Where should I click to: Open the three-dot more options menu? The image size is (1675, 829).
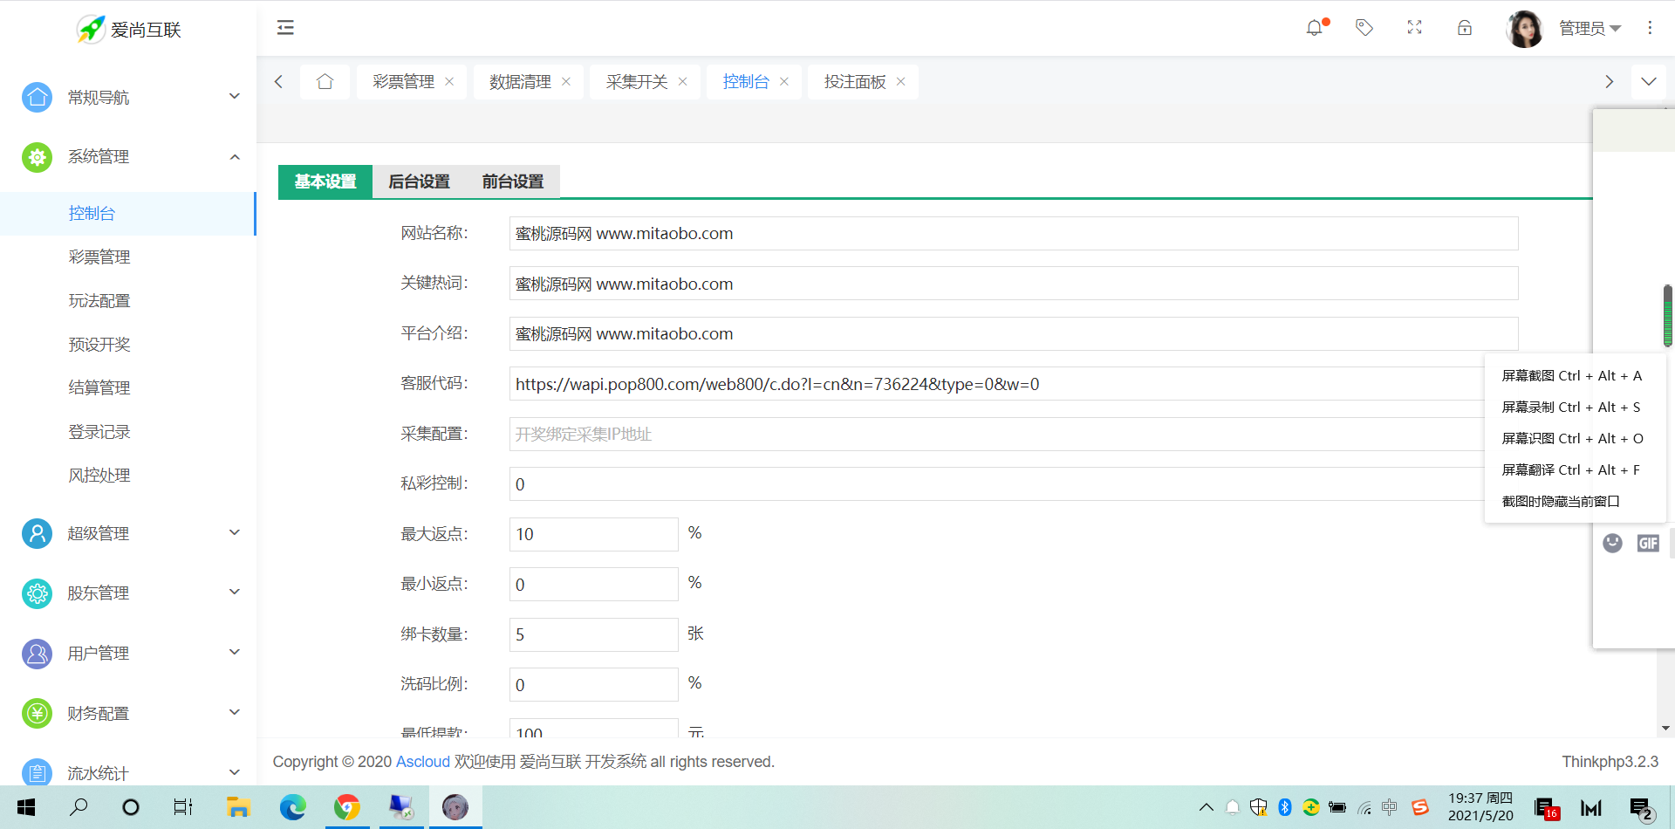[1650, 28]
